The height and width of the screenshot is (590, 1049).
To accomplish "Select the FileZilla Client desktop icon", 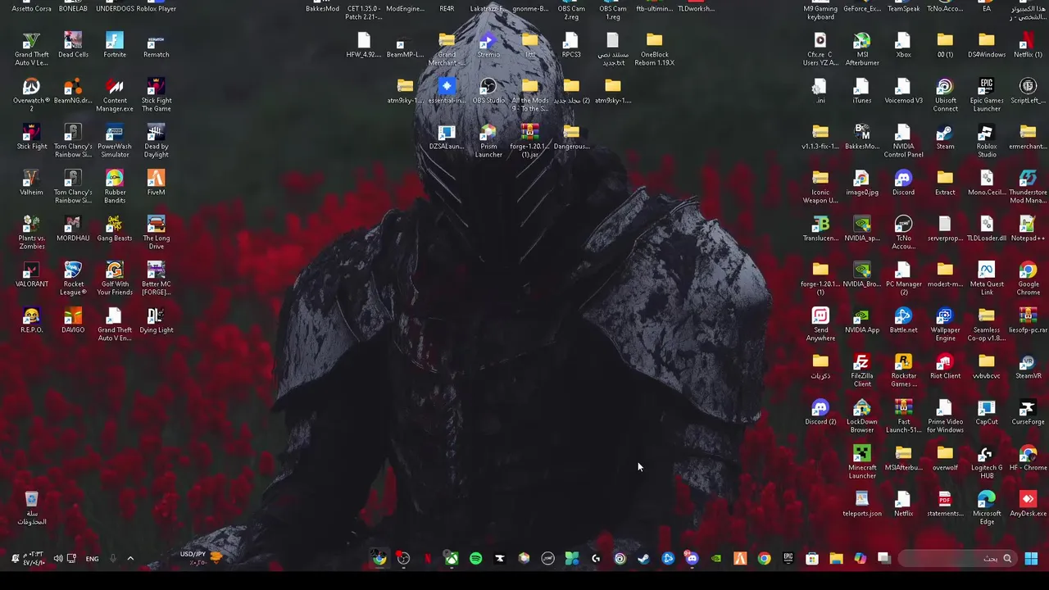I will pyautogui.click(x=862, y=370).
